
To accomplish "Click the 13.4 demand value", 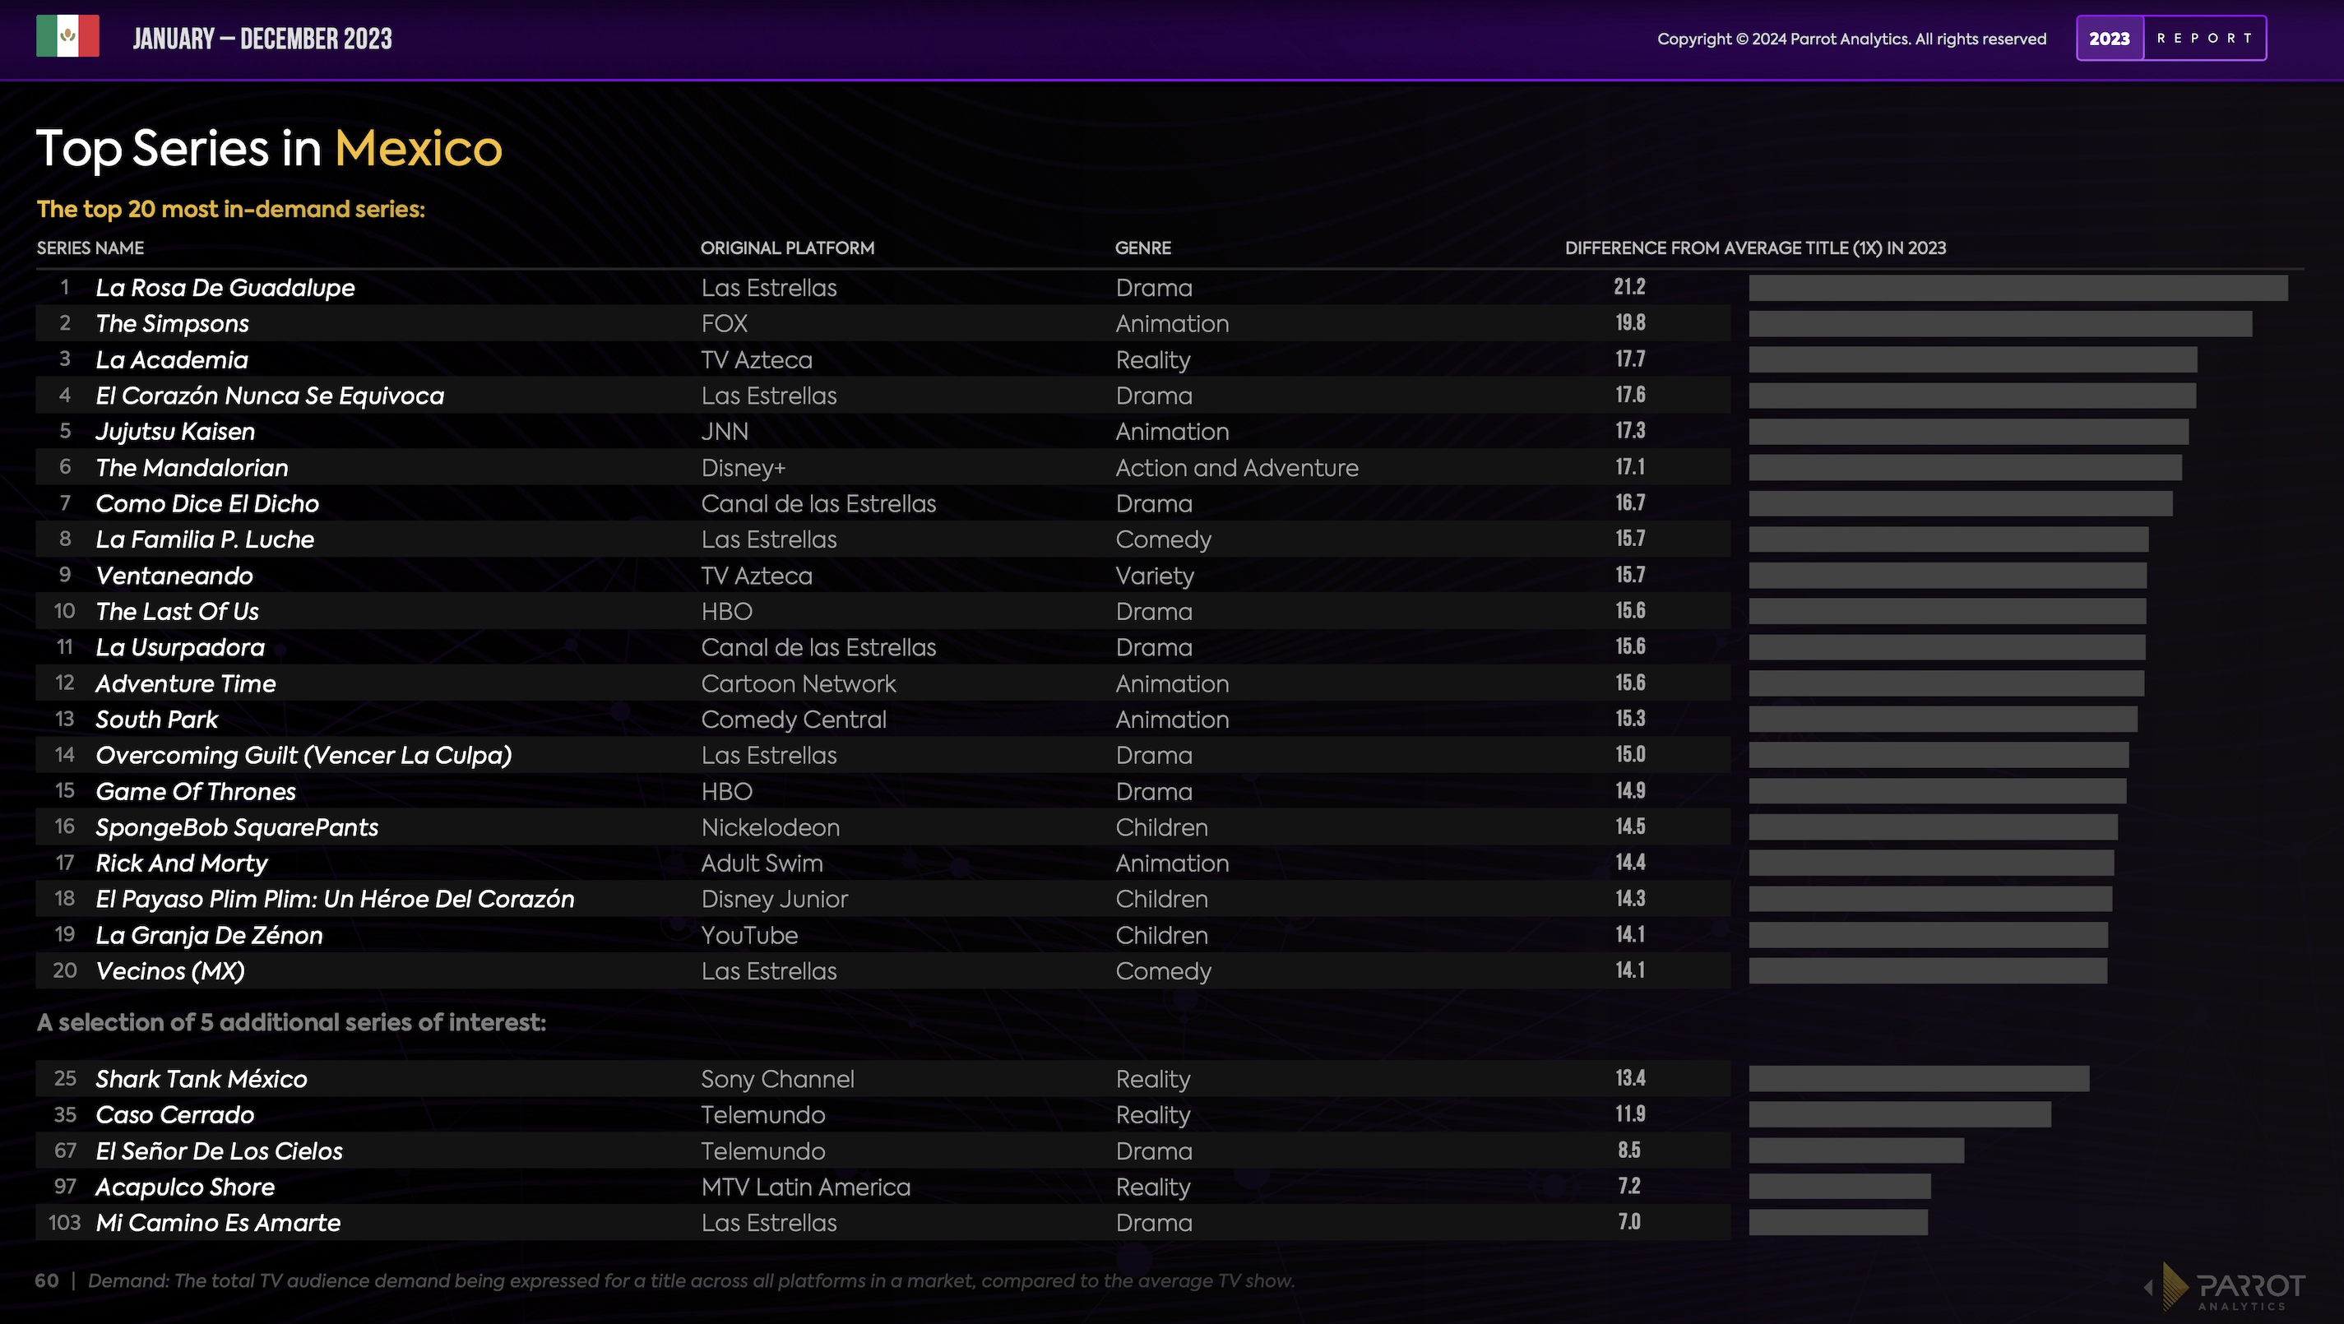I will point(1630,1078).
